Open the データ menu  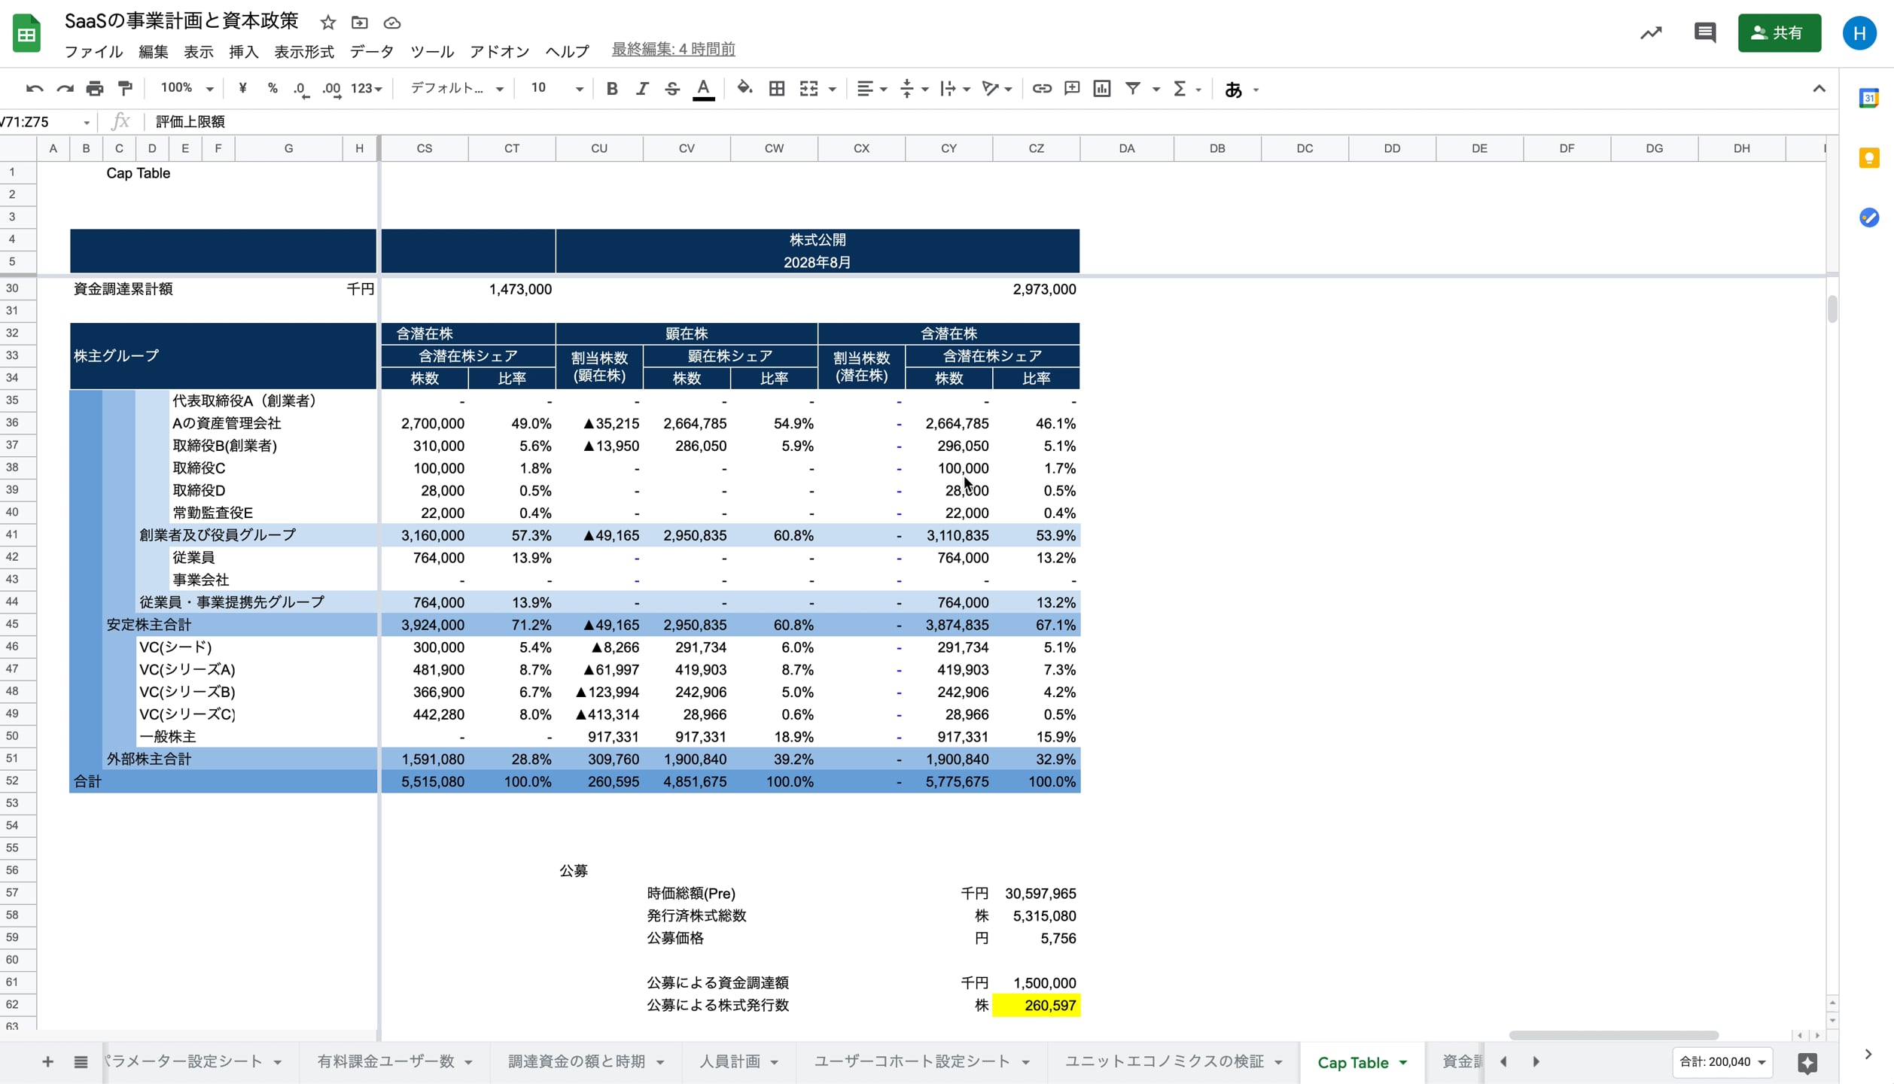coord(371,51)
